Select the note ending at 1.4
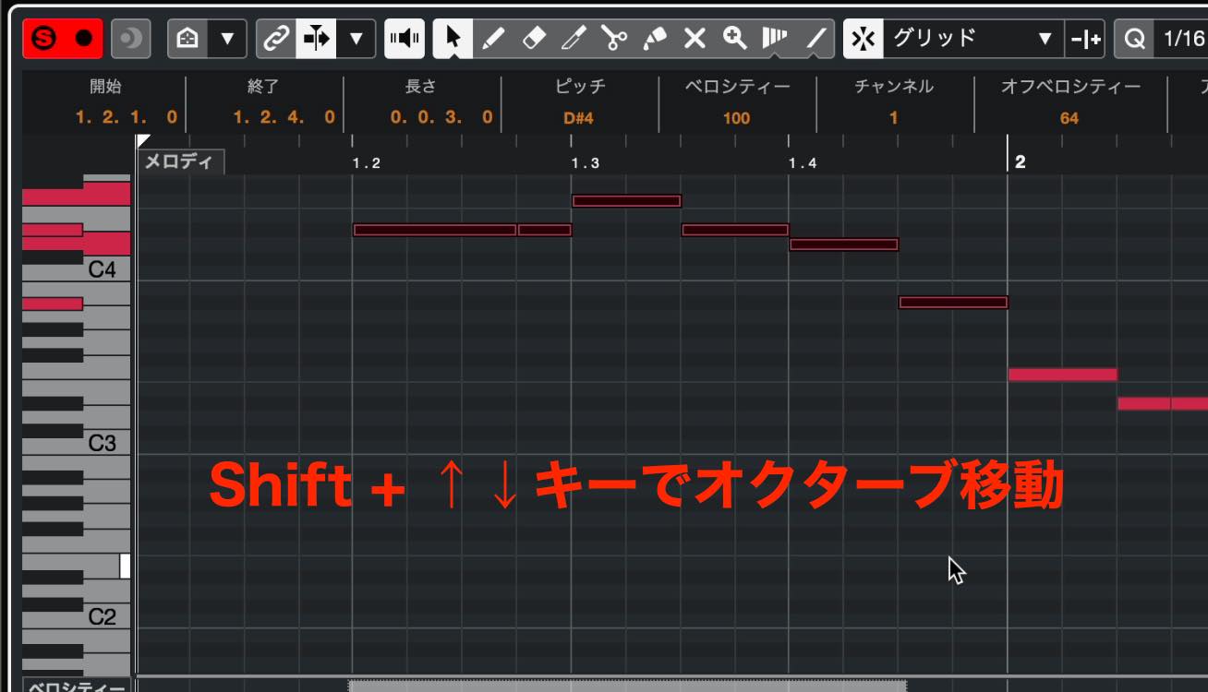1208x692 pixels. tap(735, 230)
